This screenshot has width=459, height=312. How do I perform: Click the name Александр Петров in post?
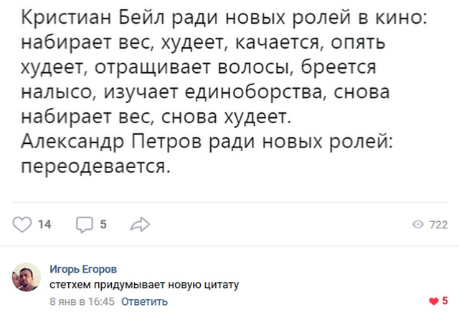click(112, 142)
